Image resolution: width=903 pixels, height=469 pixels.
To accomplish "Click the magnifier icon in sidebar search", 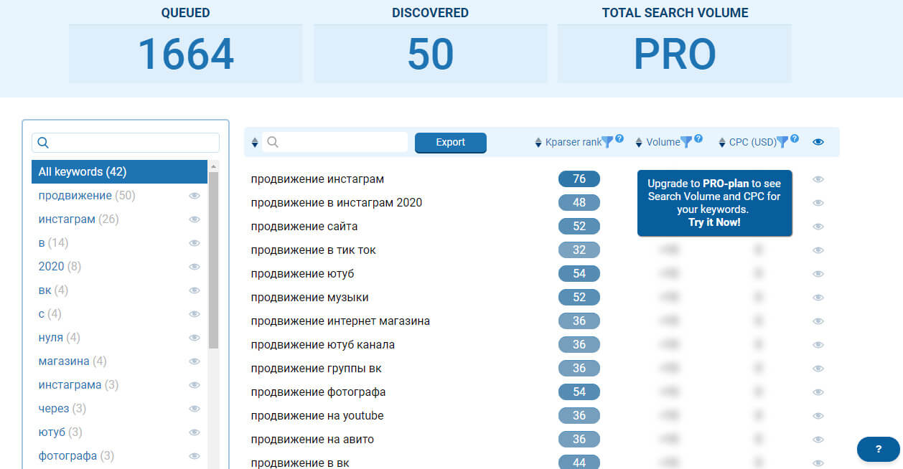I will tap(43, 143).
